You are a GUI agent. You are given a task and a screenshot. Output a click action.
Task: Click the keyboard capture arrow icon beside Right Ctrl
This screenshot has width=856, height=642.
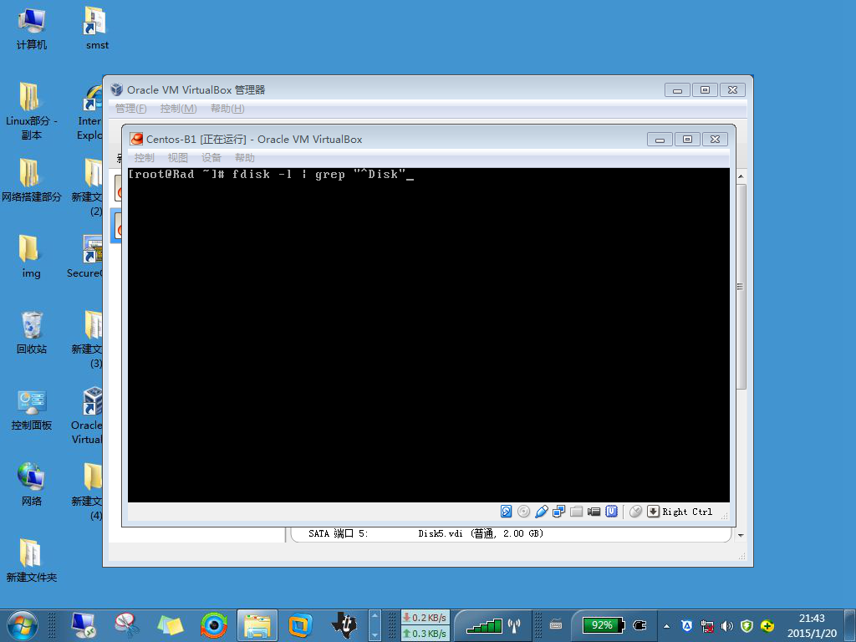click(653, 512)
